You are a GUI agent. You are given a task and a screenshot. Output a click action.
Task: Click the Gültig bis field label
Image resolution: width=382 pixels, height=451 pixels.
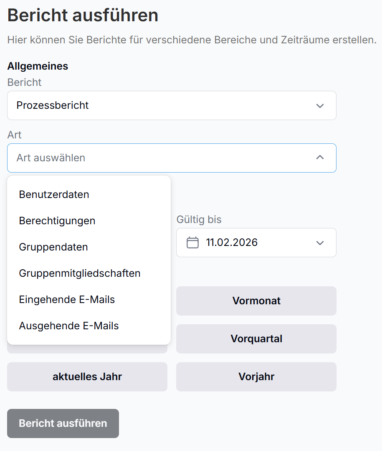pyautogui.click(x=199, y=219)
